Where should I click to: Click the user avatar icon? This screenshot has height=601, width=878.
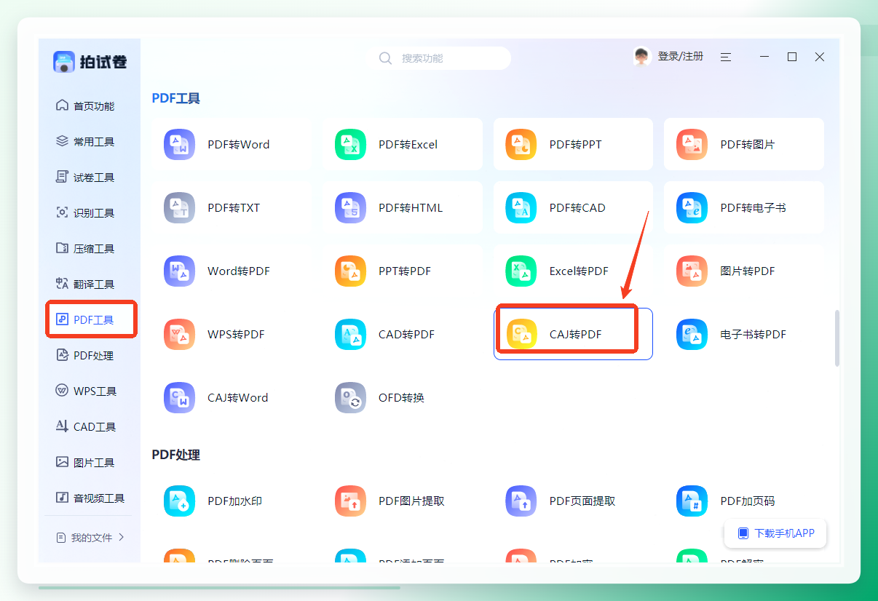tap(641, 57)
